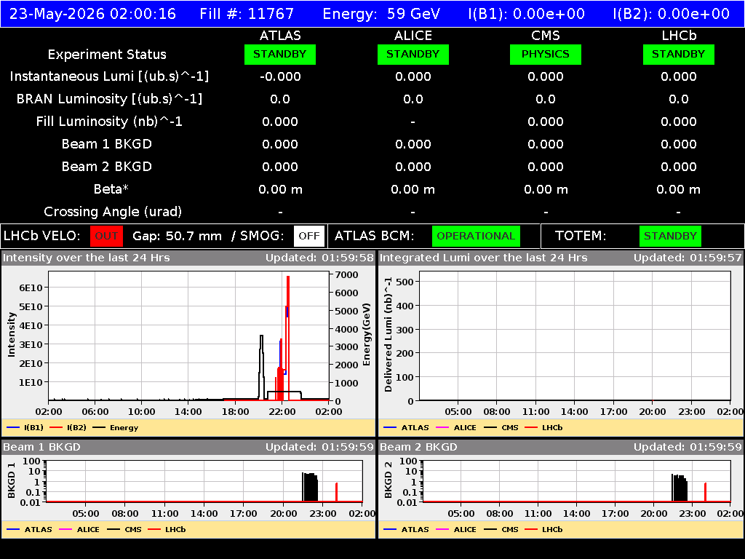Select the date and time in the header
745x559 pixels.
92,13
